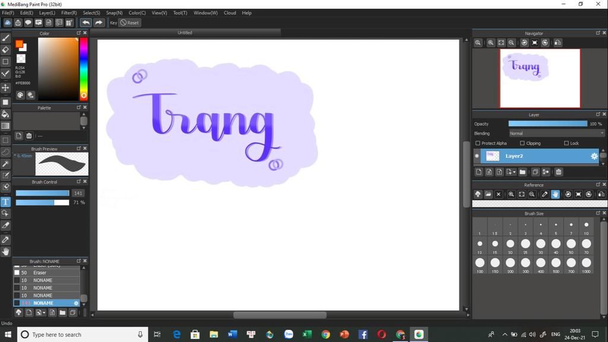Switch to the Untitled canvas tab
This screenshot has width=608, height=342.
click(185, 33)
